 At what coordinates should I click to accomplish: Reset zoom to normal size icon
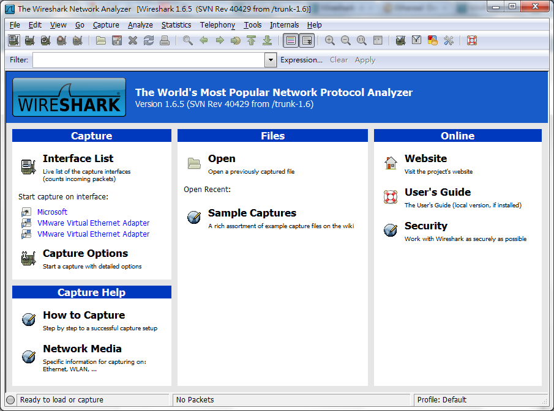(362, 40)
